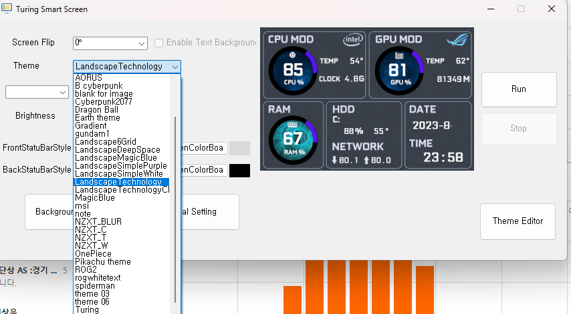
Task: Select gundam1 theme entry
Action: click(x=122, y=133)
